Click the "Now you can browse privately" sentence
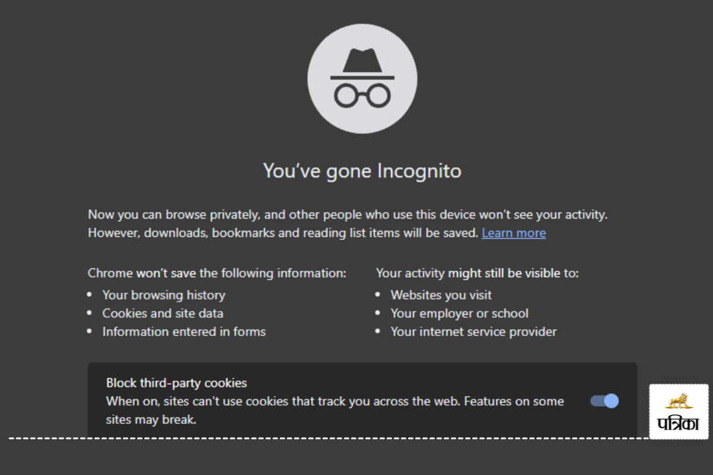 (348, 214)
